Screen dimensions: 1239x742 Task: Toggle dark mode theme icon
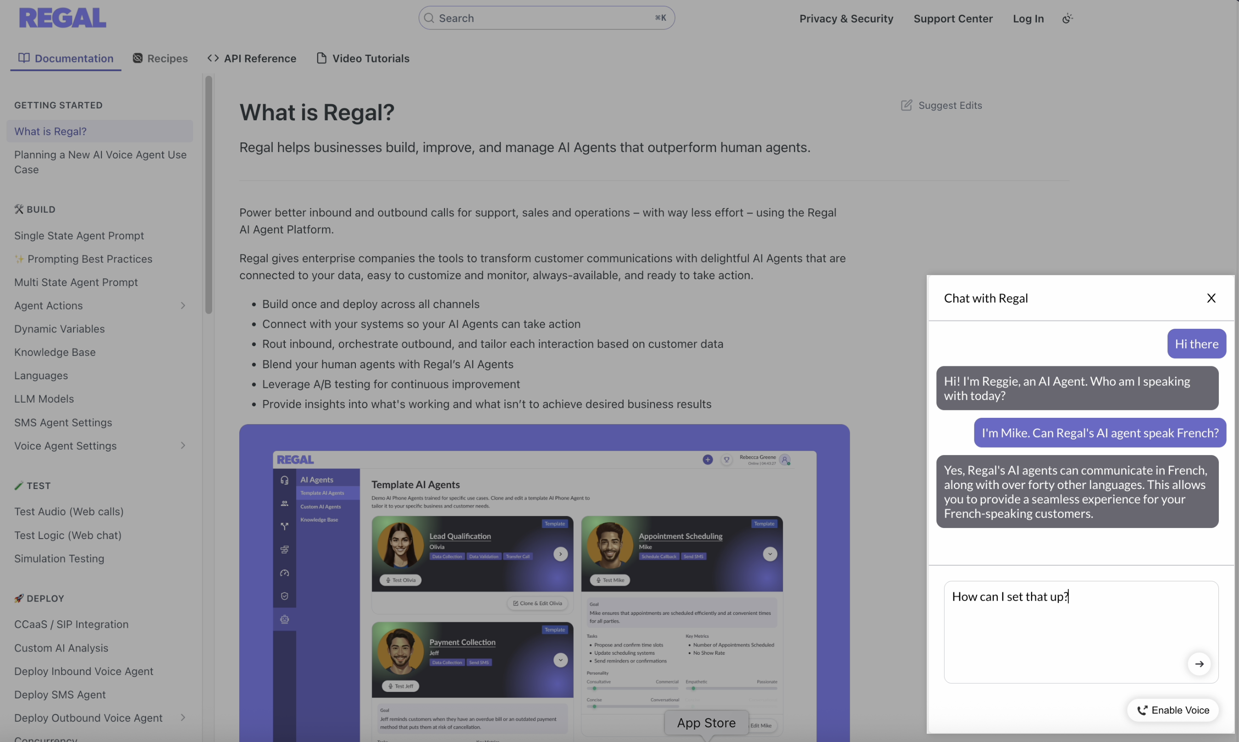[x=1067, y=18]
